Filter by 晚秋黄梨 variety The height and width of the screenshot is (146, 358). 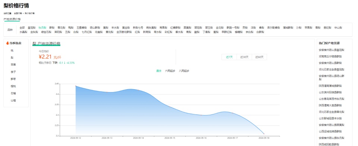click(x=151, y=27)
